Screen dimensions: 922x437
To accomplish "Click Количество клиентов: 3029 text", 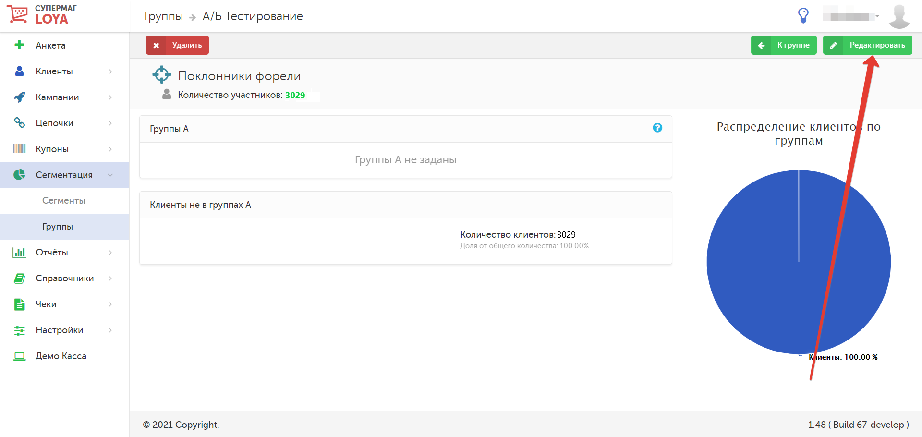I will coord(518,234).
